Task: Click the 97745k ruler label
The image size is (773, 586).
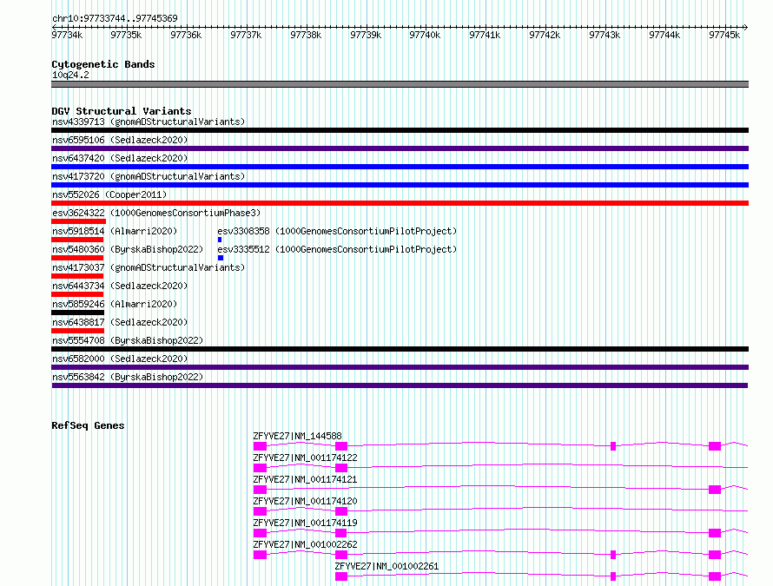Action: [x=724, y=35]
